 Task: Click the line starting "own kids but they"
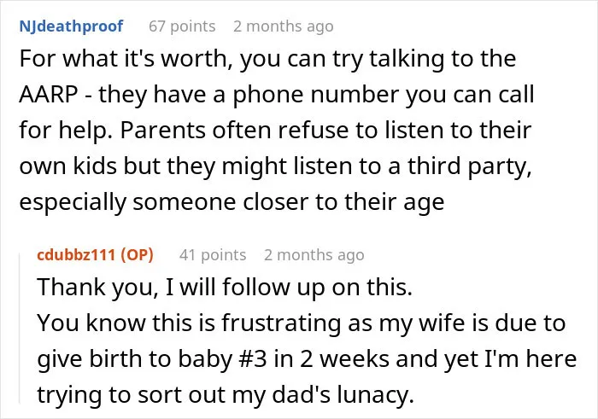pyautogui.click(x=275, y=167)
